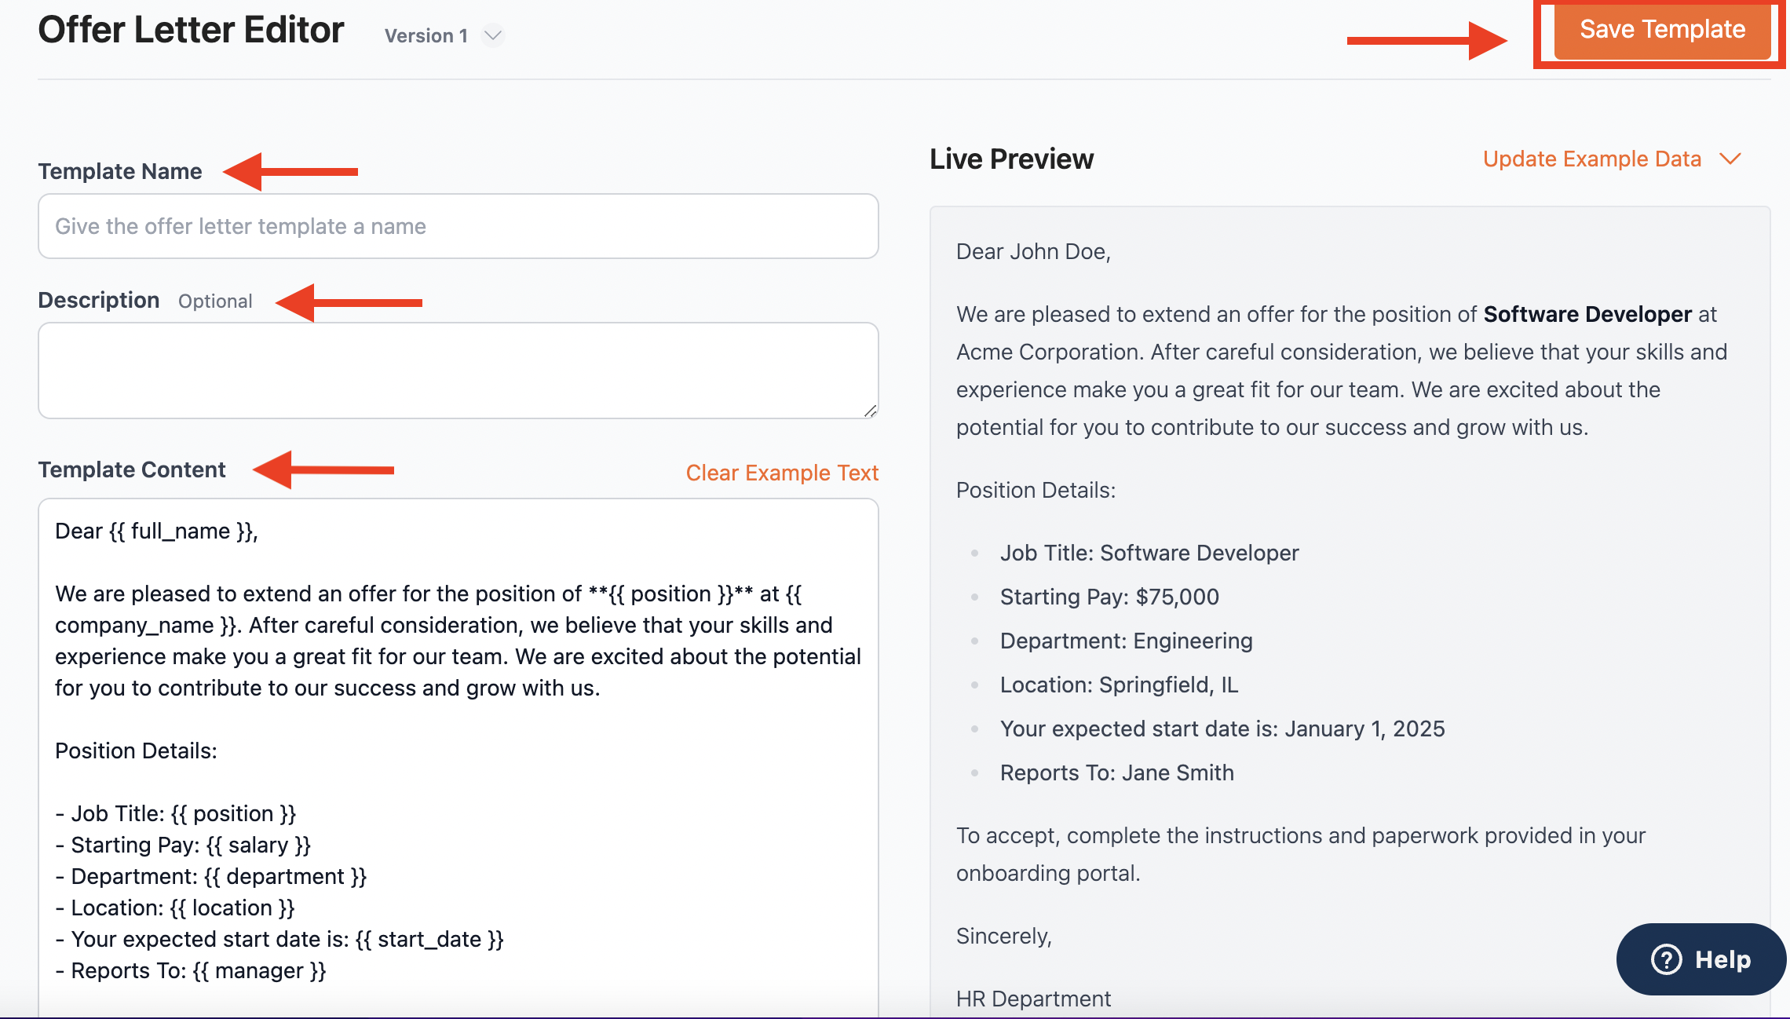Click 'Dear {{ full_name }},' in editor

point(156,531)
